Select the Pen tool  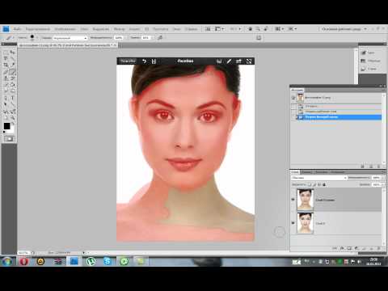point(6,98)
